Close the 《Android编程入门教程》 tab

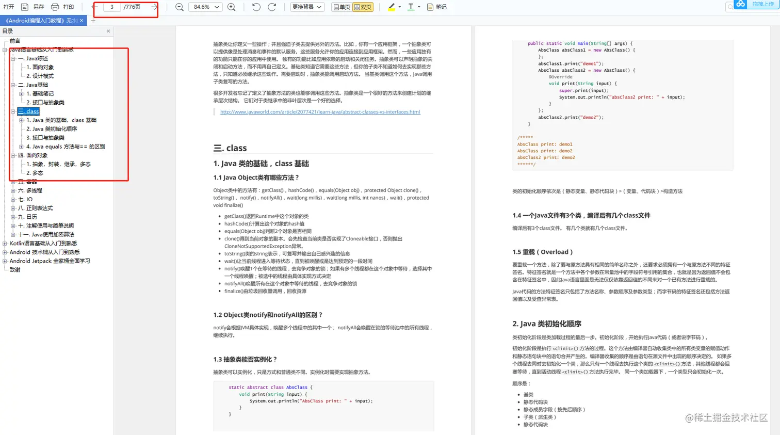point(82,21)
